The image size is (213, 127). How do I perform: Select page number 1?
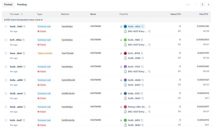click(x=202, y=5)
